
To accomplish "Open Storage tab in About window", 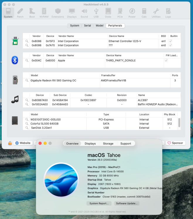I will point(108,143).
